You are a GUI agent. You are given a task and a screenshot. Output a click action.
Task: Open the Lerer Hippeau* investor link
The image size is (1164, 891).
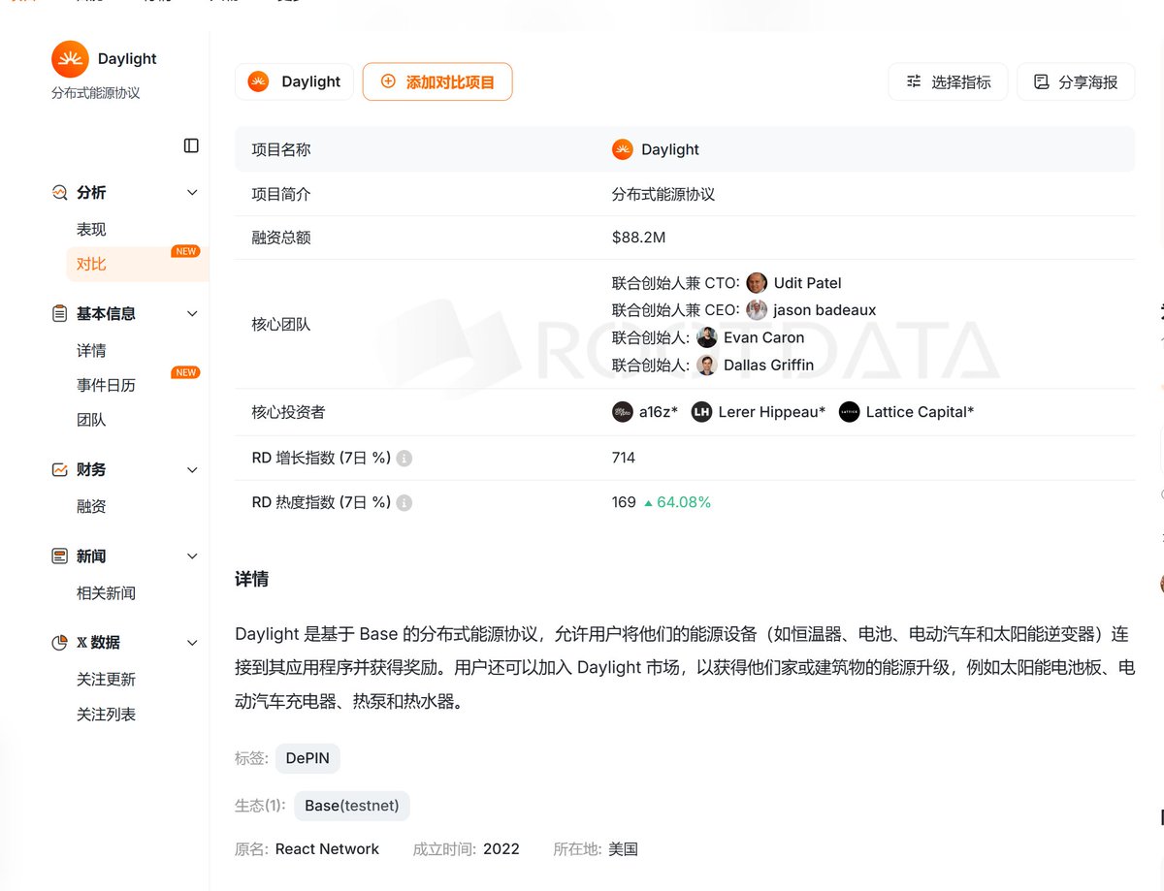tap(772, 412)
